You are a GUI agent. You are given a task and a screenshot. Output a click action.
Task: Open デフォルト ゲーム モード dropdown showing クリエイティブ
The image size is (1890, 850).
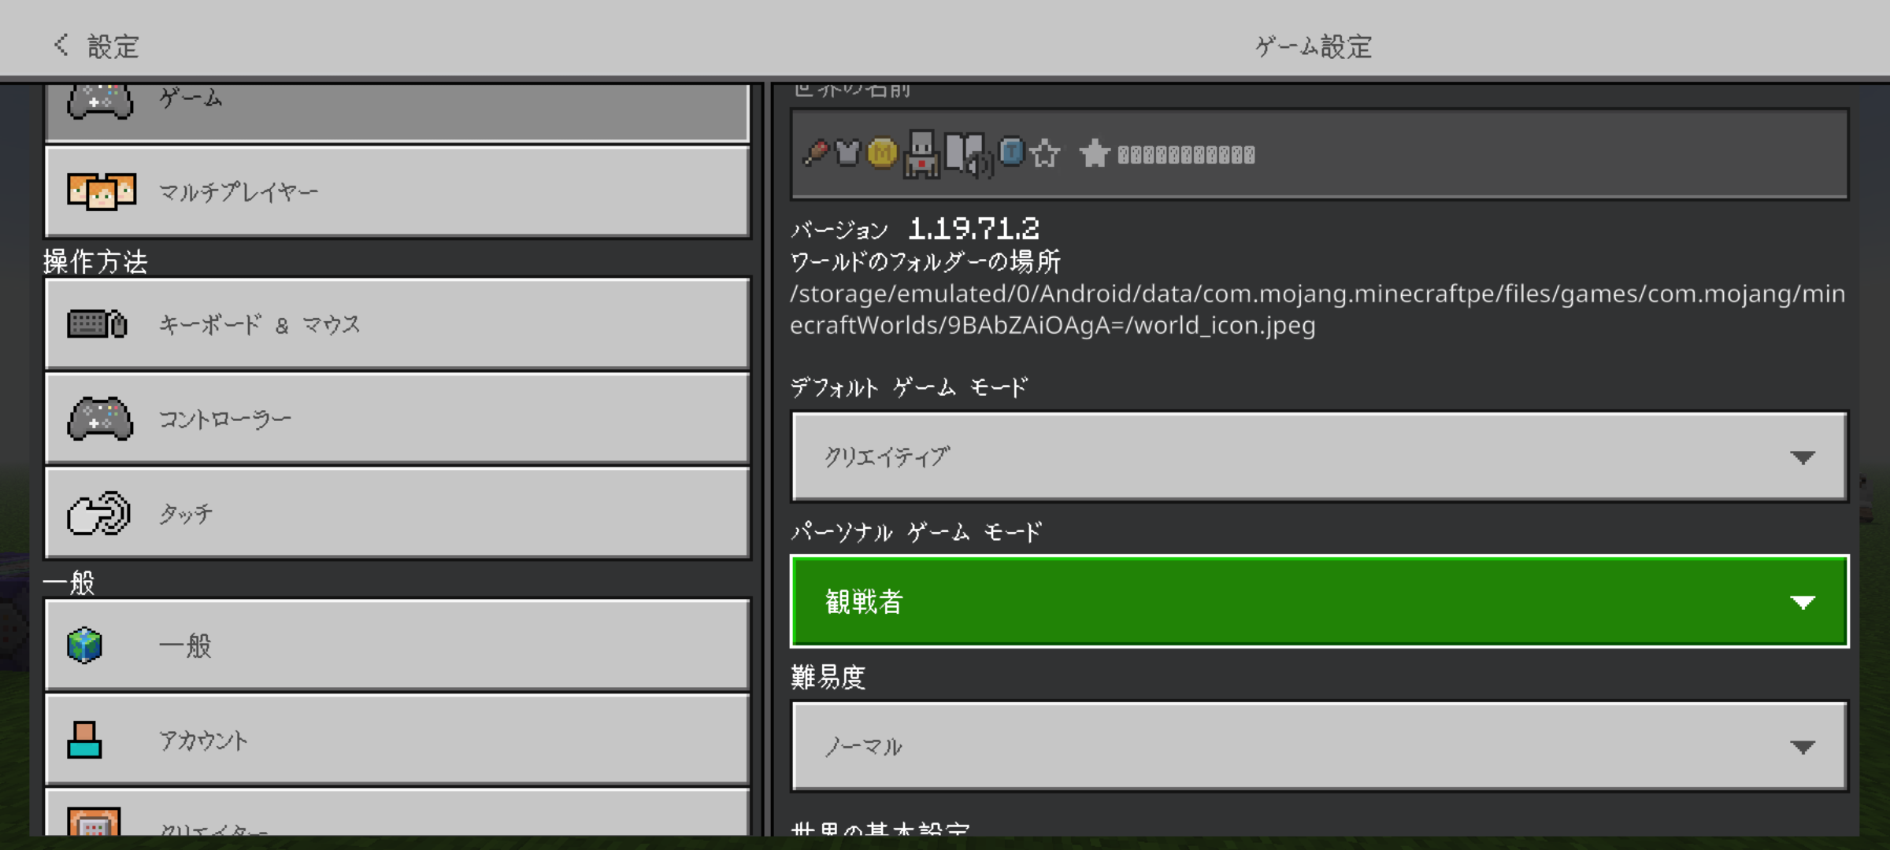point(1319,456)
